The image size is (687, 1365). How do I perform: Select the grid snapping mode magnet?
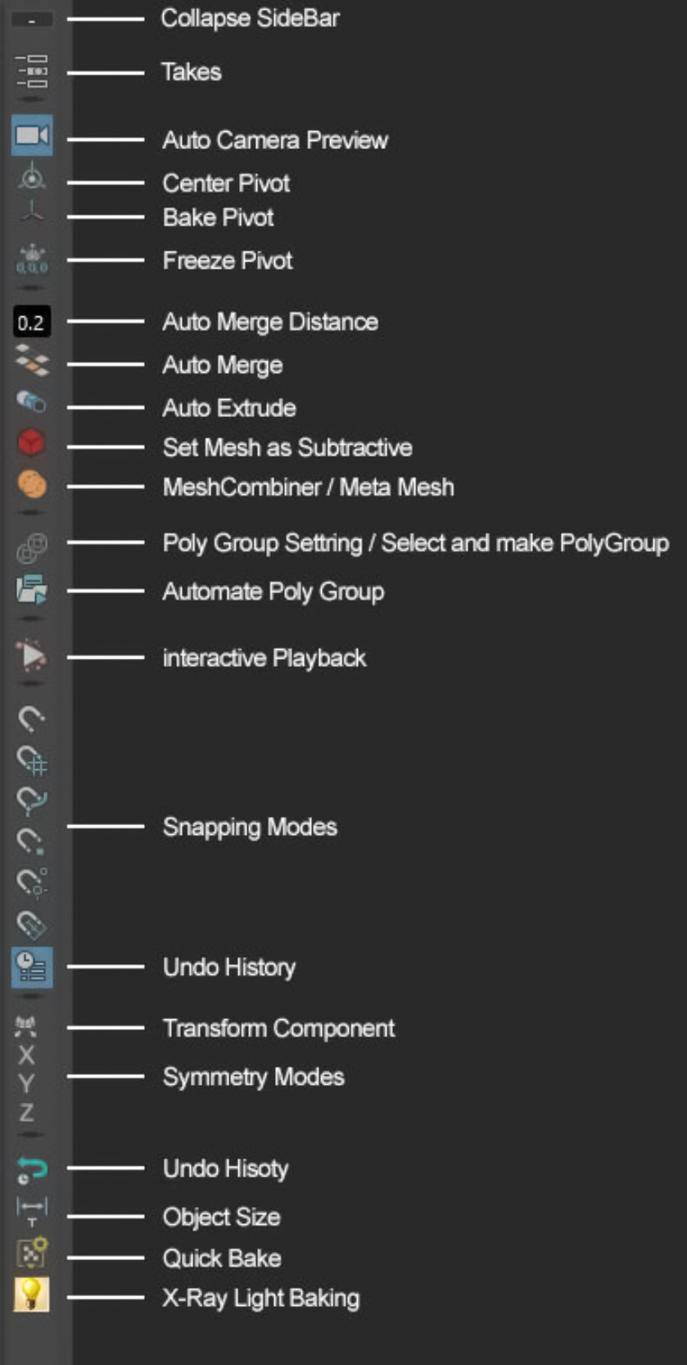pyautogui.click(x=32, y=760)
